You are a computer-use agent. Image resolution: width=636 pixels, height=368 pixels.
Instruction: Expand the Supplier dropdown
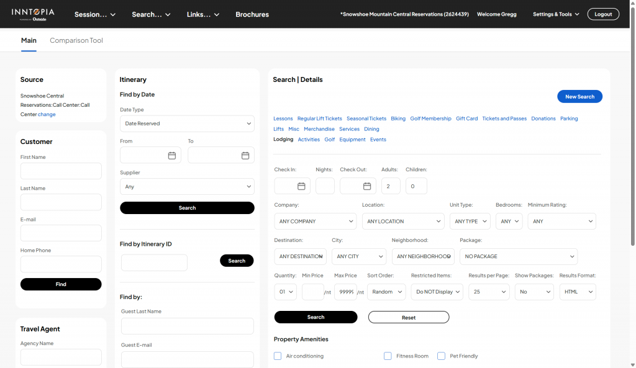click(x=187, y=187)
